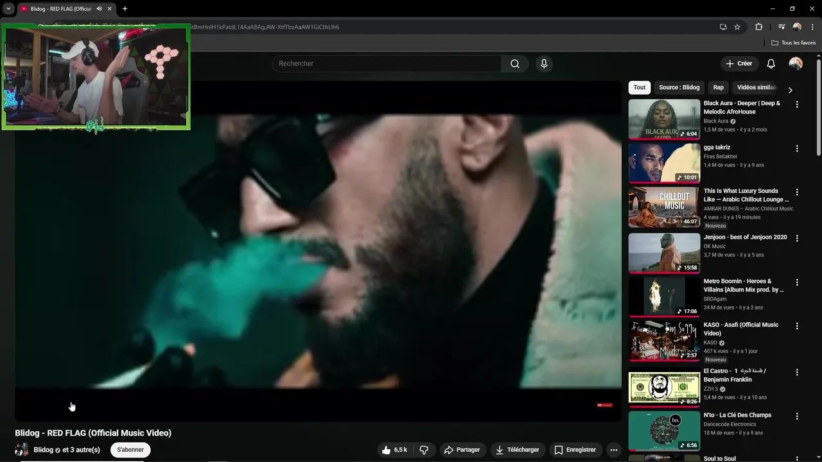Focus the Rechercher search field
The height and width of the screenshot is (462, 822).
click(x=387, y=64)
